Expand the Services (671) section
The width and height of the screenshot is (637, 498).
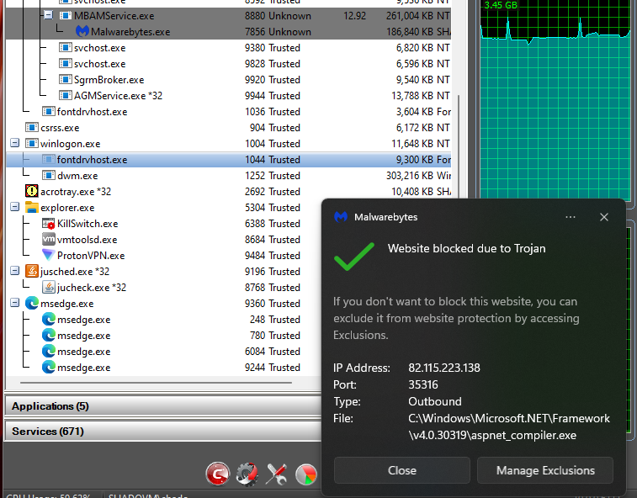click(x=163, y=431)
